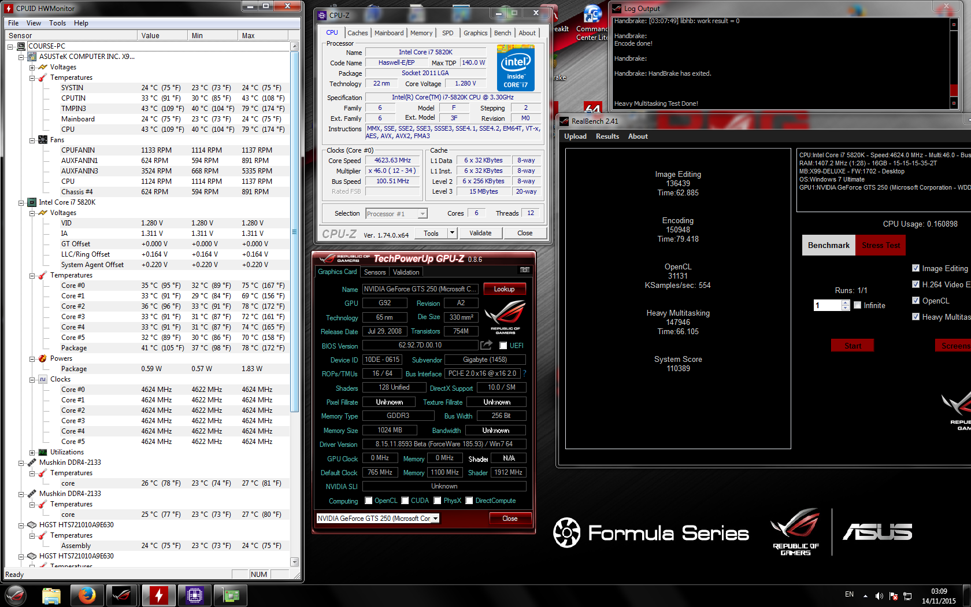Toggle the OpenCL checkbox in GPU-Z Computing

[369, 501]
